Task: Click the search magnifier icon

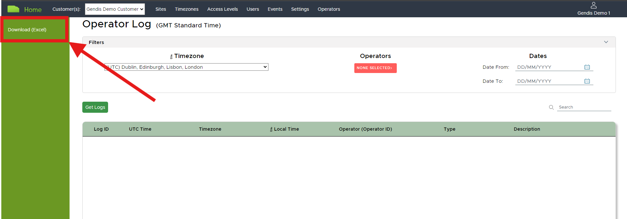Action: click(551, 107)
